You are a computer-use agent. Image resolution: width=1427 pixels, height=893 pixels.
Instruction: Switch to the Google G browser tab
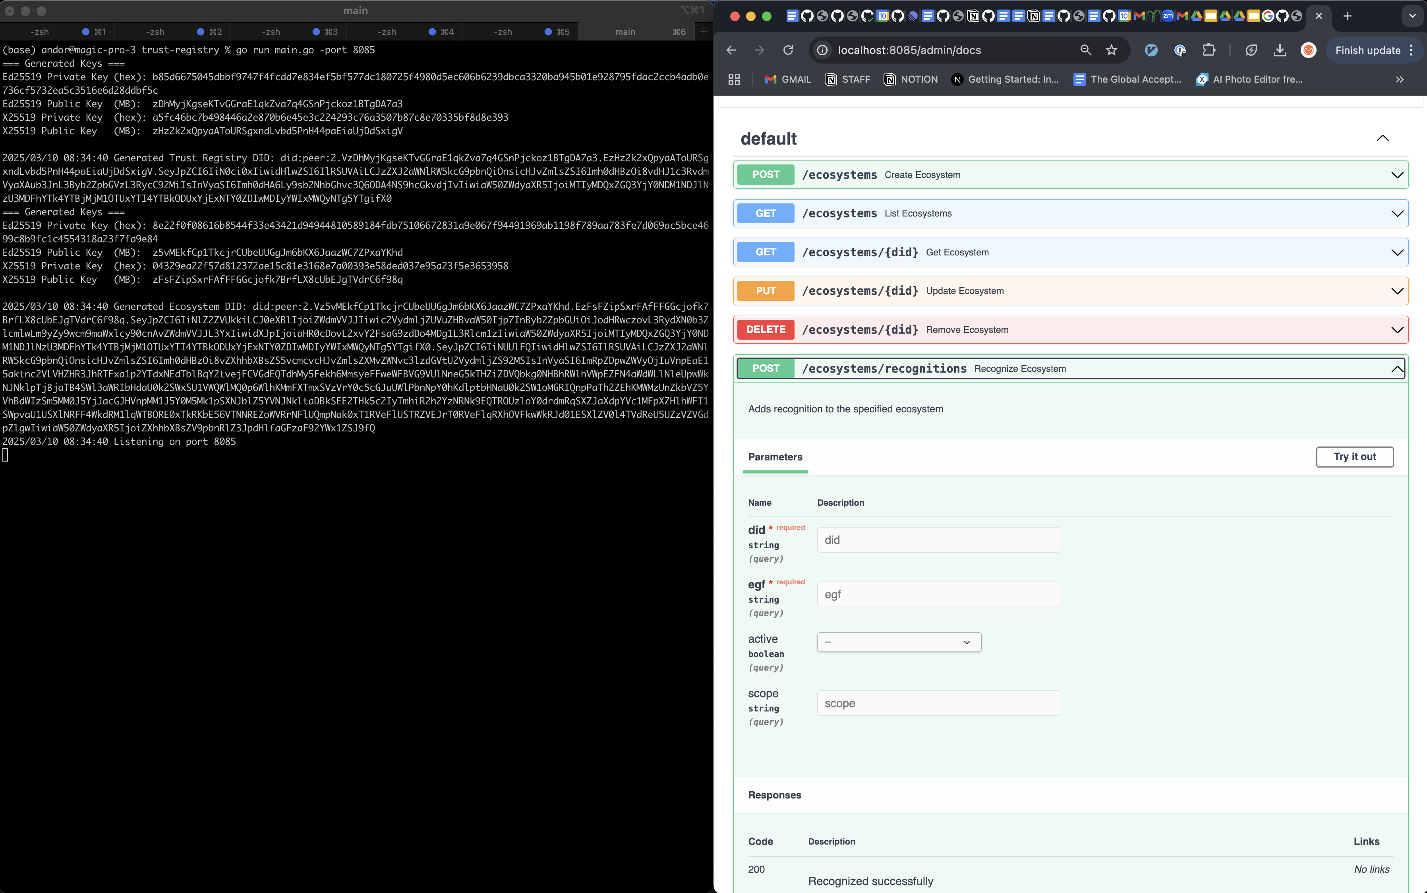pos(1268,16)
